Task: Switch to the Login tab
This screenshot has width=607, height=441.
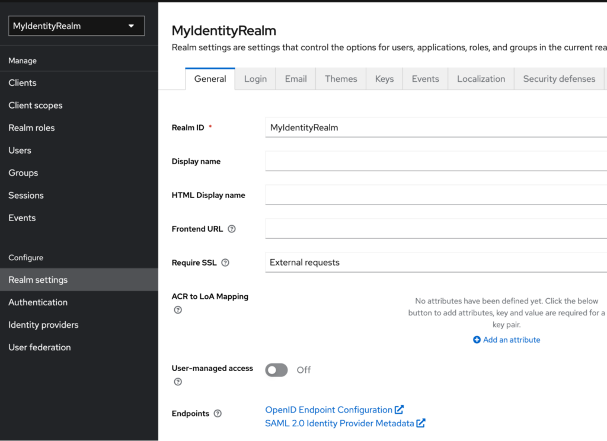Action: coord(255,79)
